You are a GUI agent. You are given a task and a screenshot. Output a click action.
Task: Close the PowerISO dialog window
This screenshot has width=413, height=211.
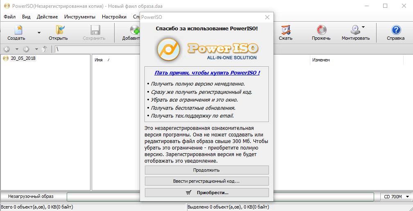click(x=267, y=17)
